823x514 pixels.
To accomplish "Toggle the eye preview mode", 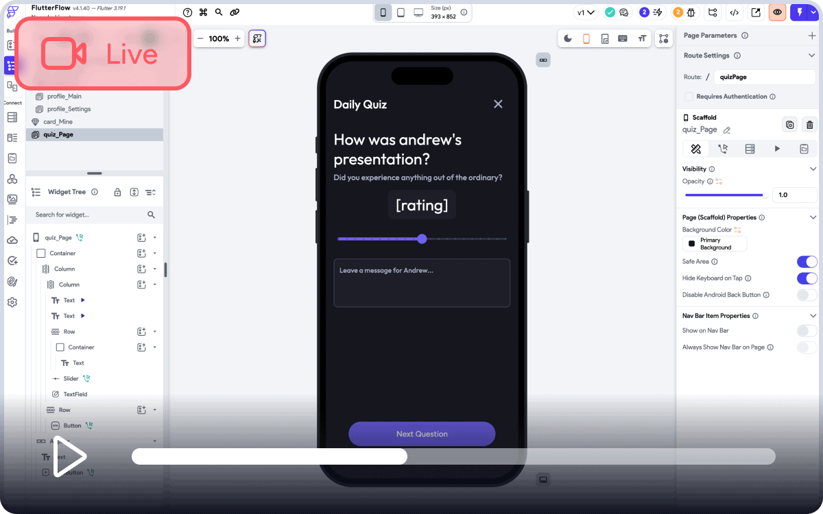I will 777,12.
